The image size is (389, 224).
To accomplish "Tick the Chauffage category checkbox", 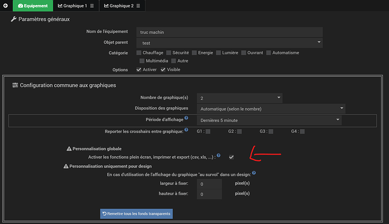I will point(139,52).
